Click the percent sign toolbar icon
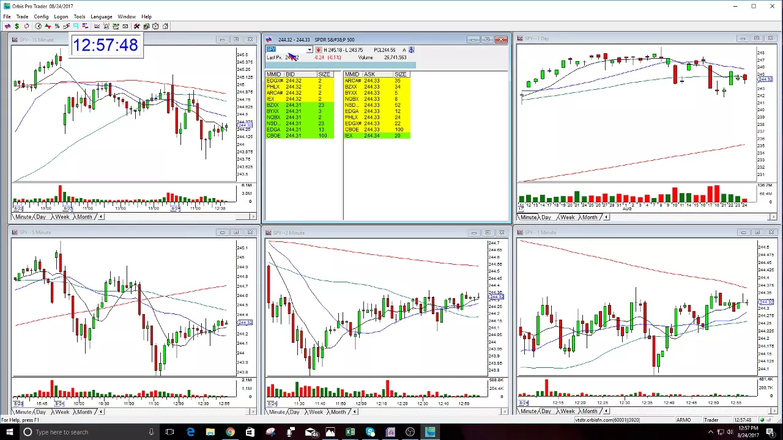 [x=57, y=26]
